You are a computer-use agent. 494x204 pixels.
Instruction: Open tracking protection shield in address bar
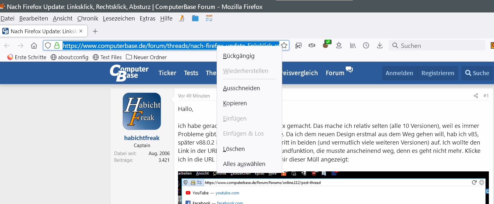(x=48, y=45)
